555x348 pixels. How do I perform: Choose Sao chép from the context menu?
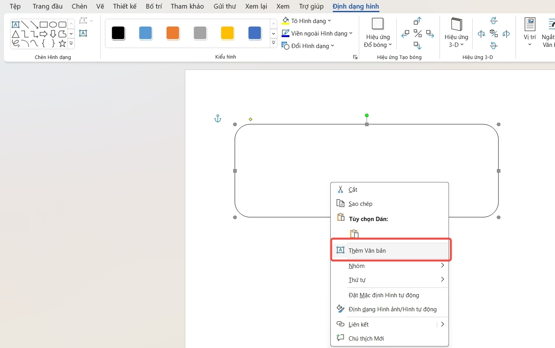390,203
